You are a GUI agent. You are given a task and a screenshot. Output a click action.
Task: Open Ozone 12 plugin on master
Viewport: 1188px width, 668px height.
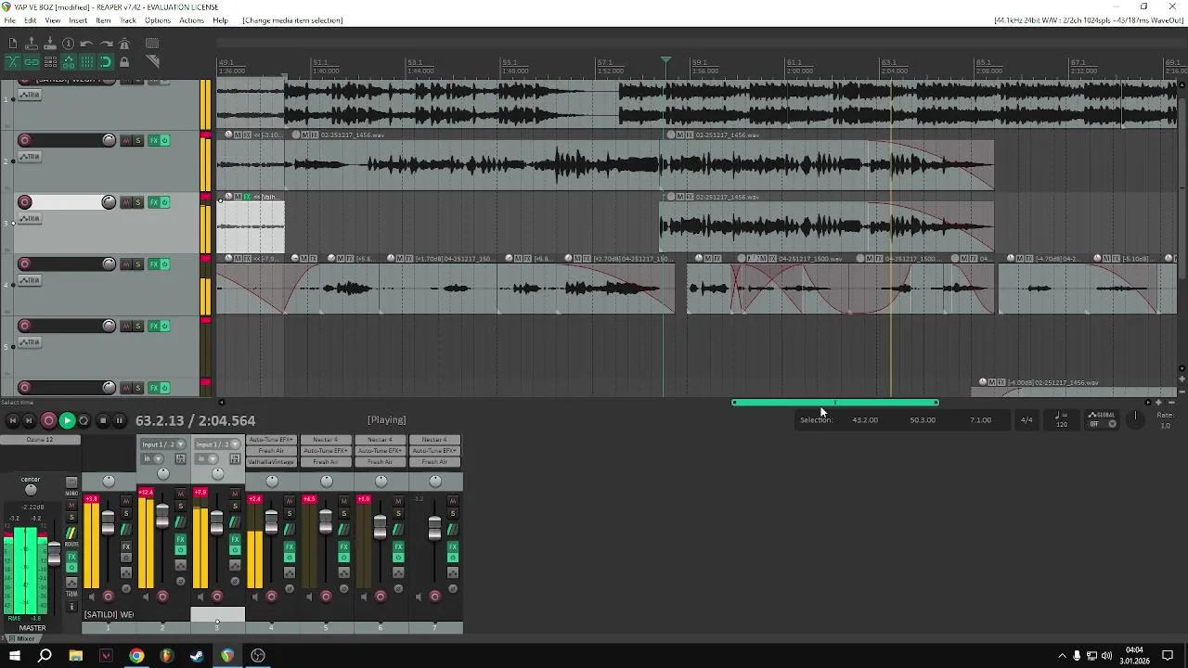point(39,440)
